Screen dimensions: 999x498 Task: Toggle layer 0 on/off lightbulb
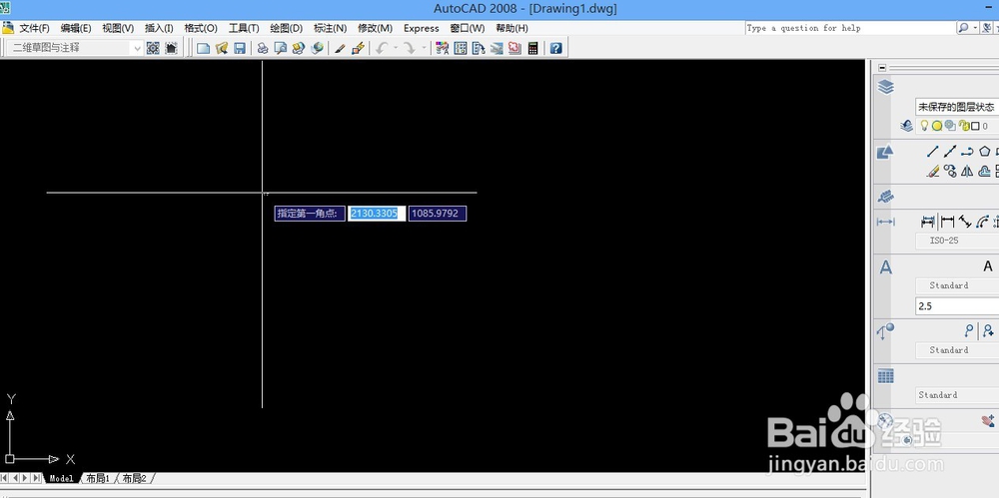click(x=924, y=126)
